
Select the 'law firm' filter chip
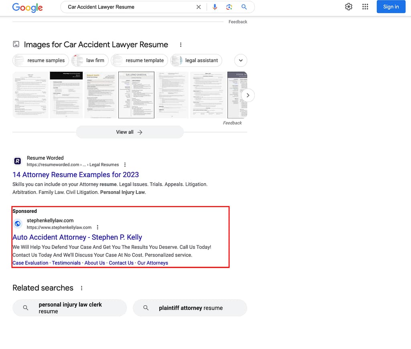90,61
